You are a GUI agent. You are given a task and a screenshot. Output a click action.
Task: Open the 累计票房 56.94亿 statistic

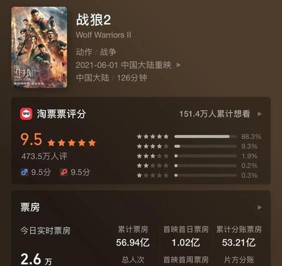tap(133, 236)
